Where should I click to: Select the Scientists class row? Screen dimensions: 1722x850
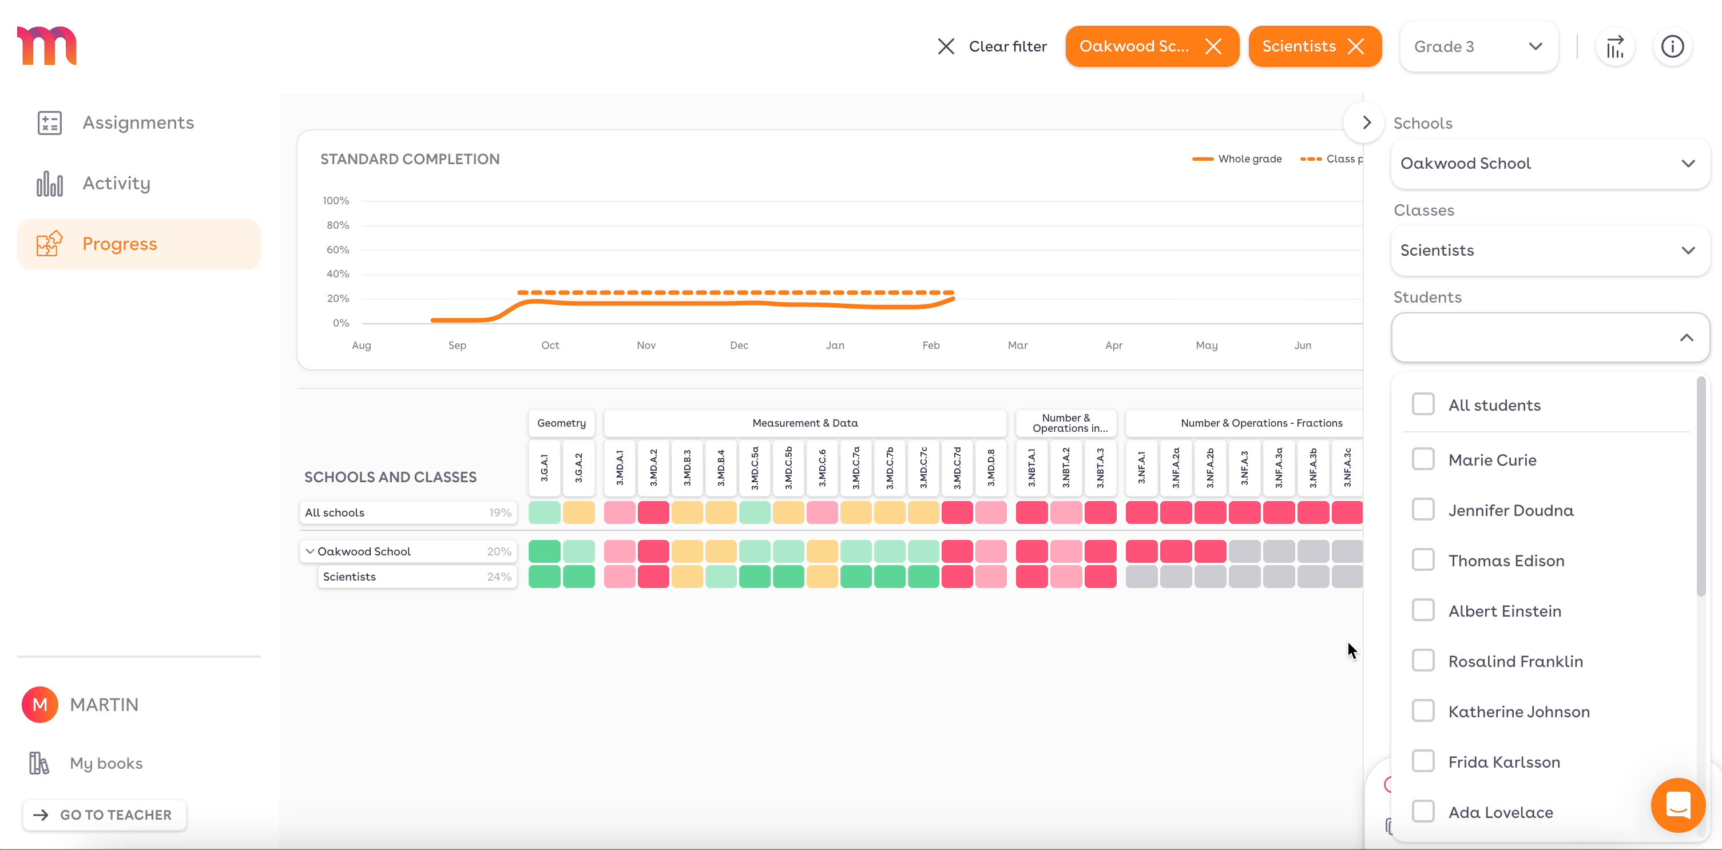[418, 577]
